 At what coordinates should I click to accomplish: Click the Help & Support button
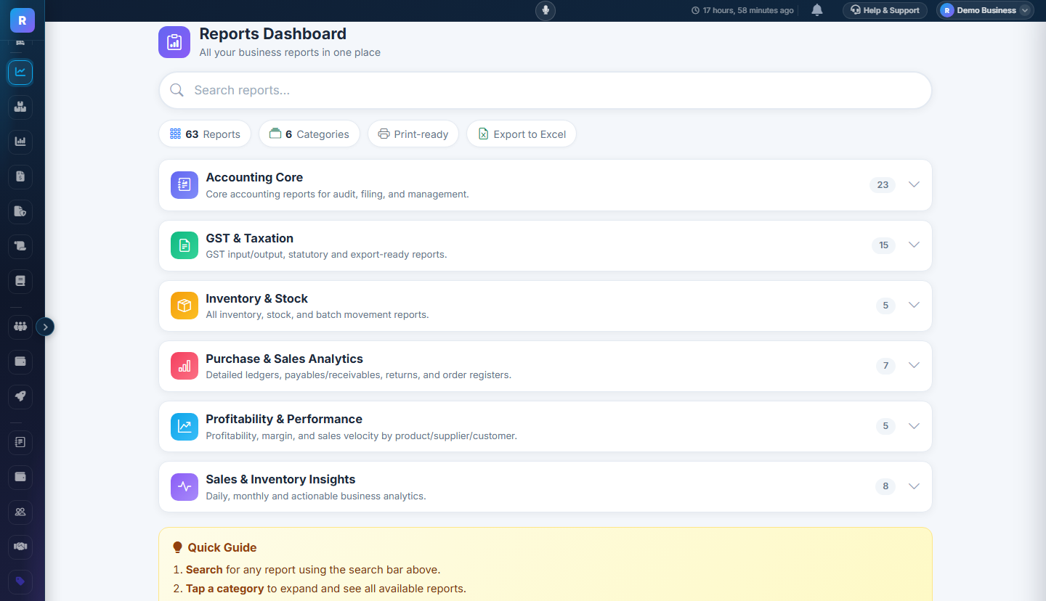885,10
